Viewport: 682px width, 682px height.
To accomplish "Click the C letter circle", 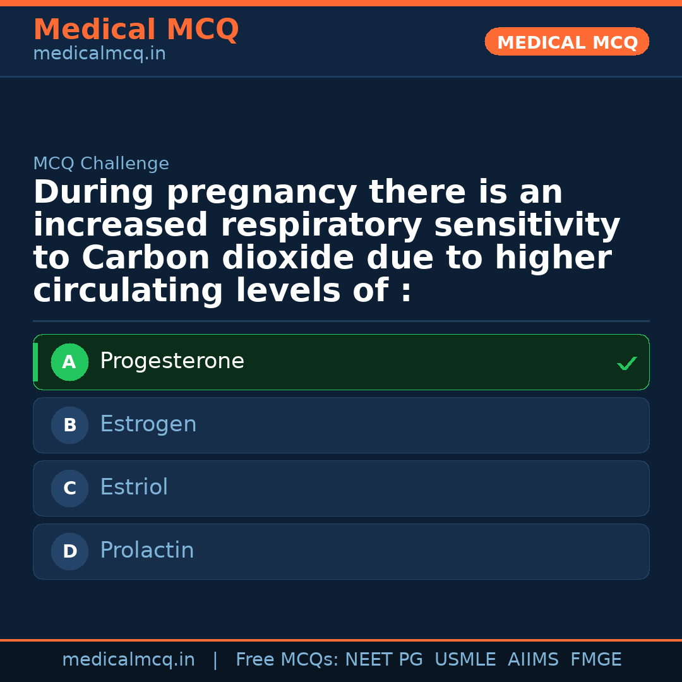I will coord(69,489).
